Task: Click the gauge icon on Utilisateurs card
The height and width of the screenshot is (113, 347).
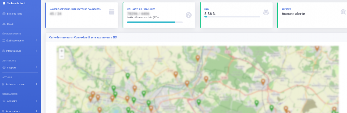Action: click(x=189, y=15)
